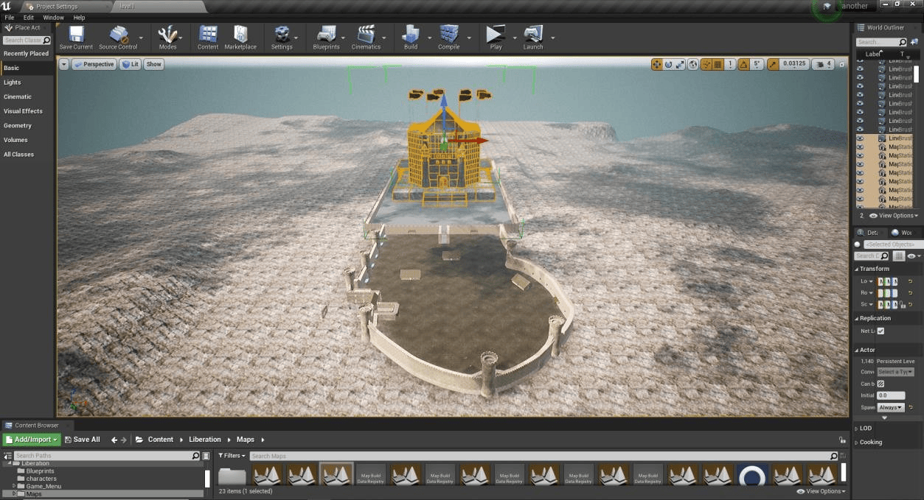The width and height of the screenshot is (924, 500).
Task: Open the File menu
Action: click(x=10, y=17)
